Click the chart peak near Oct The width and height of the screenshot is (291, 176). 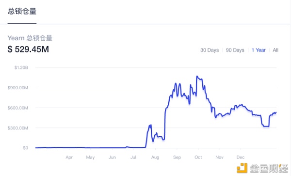pyautogui.click(x=197, y=76)
